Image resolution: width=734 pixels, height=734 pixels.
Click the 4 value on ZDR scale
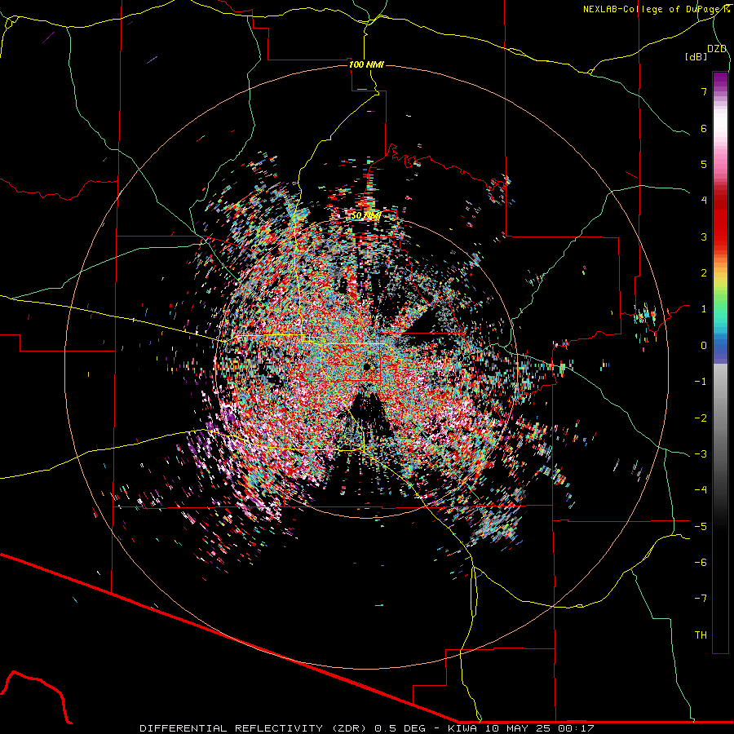pyautogui.click(x=704, y=201)
